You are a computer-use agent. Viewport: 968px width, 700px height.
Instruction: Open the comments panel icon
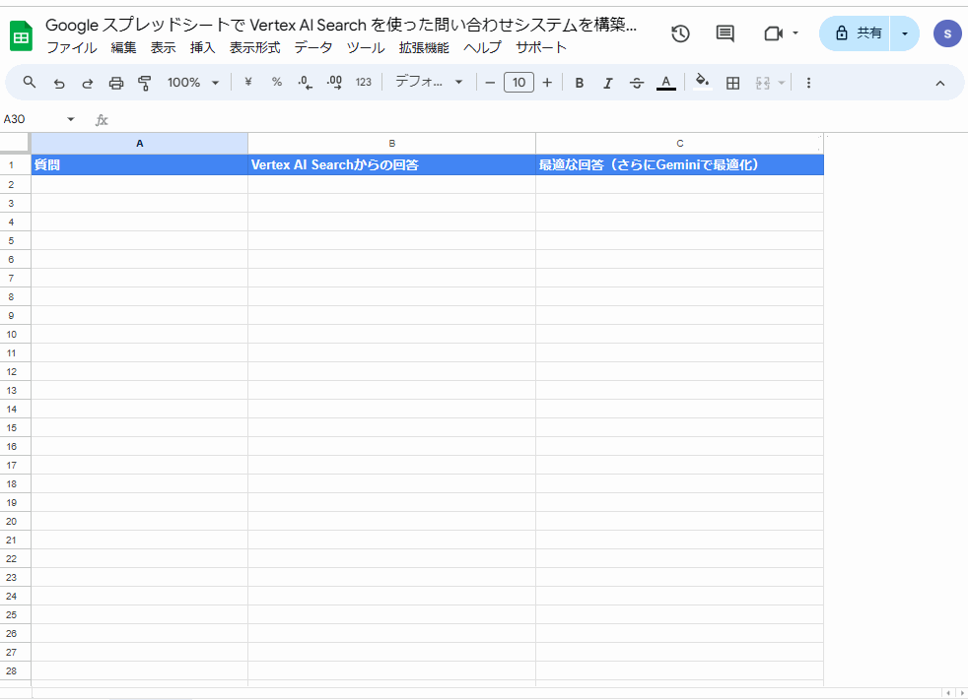click(x=724, y=32)
